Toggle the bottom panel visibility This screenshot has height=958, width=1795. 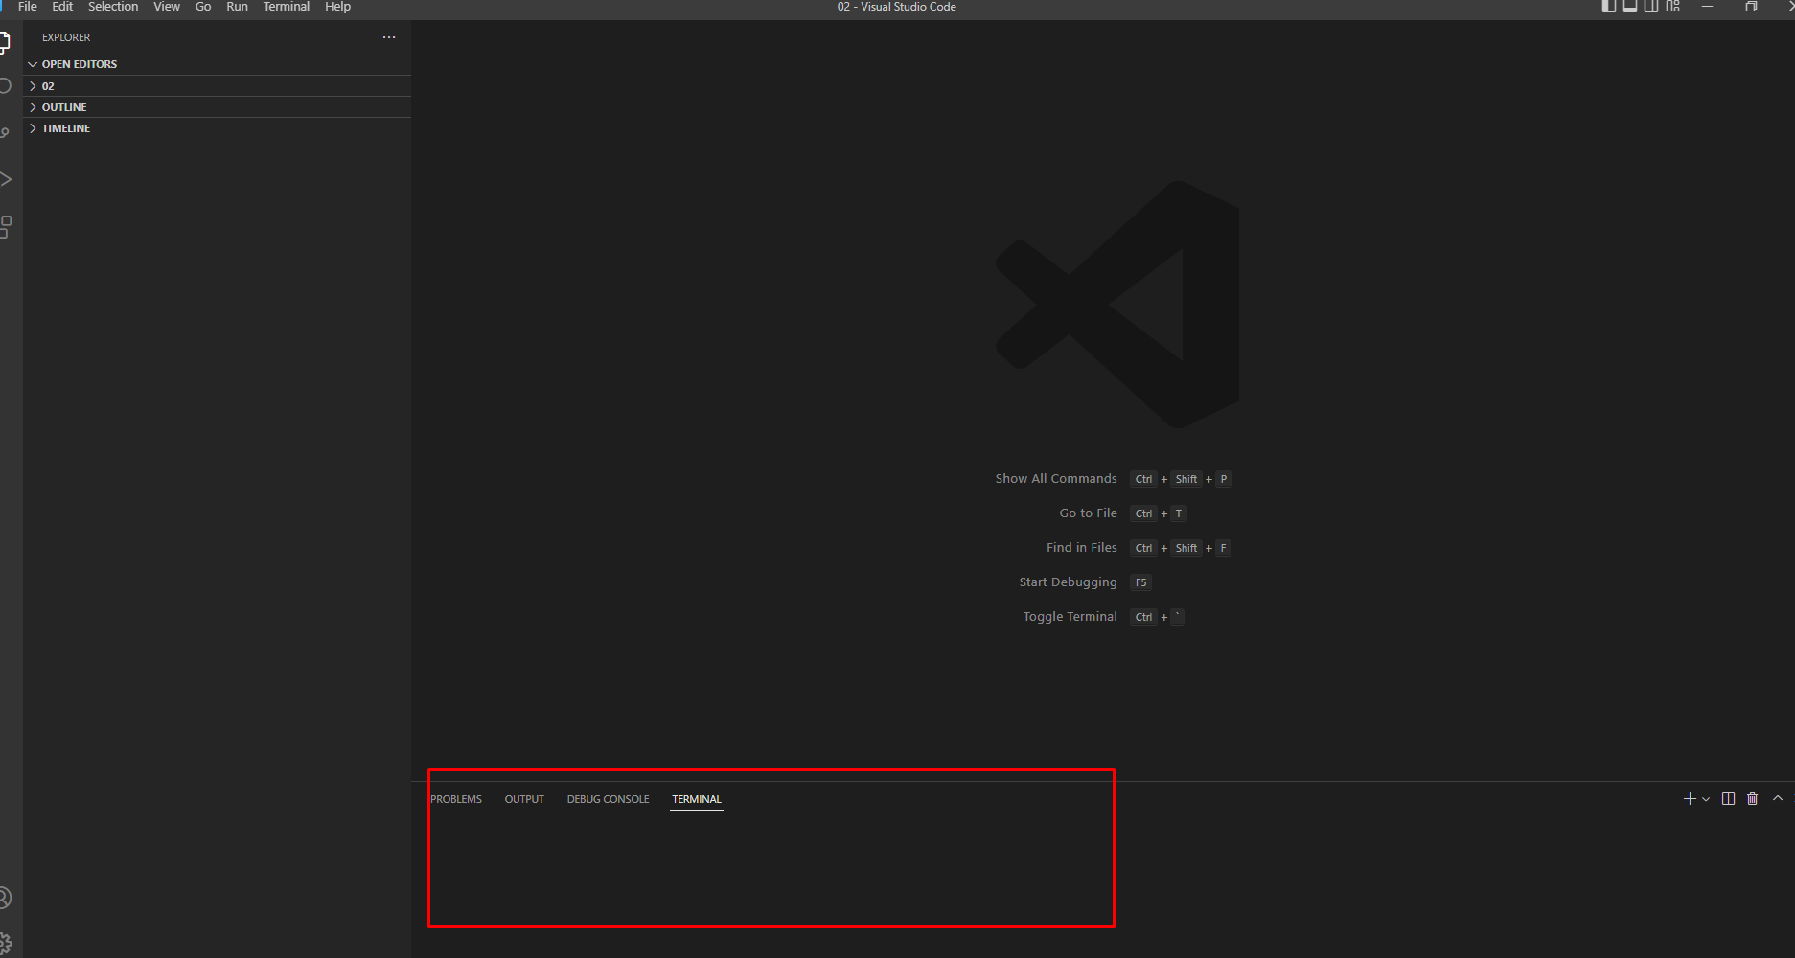tap(1629, 7)
